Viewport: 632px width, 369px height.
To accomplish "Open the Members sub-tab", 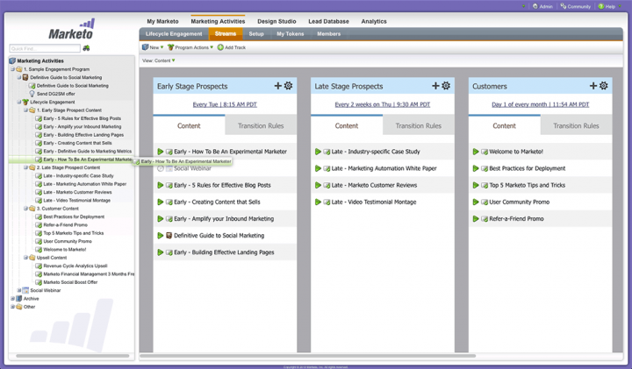I will tap(328, 34).
